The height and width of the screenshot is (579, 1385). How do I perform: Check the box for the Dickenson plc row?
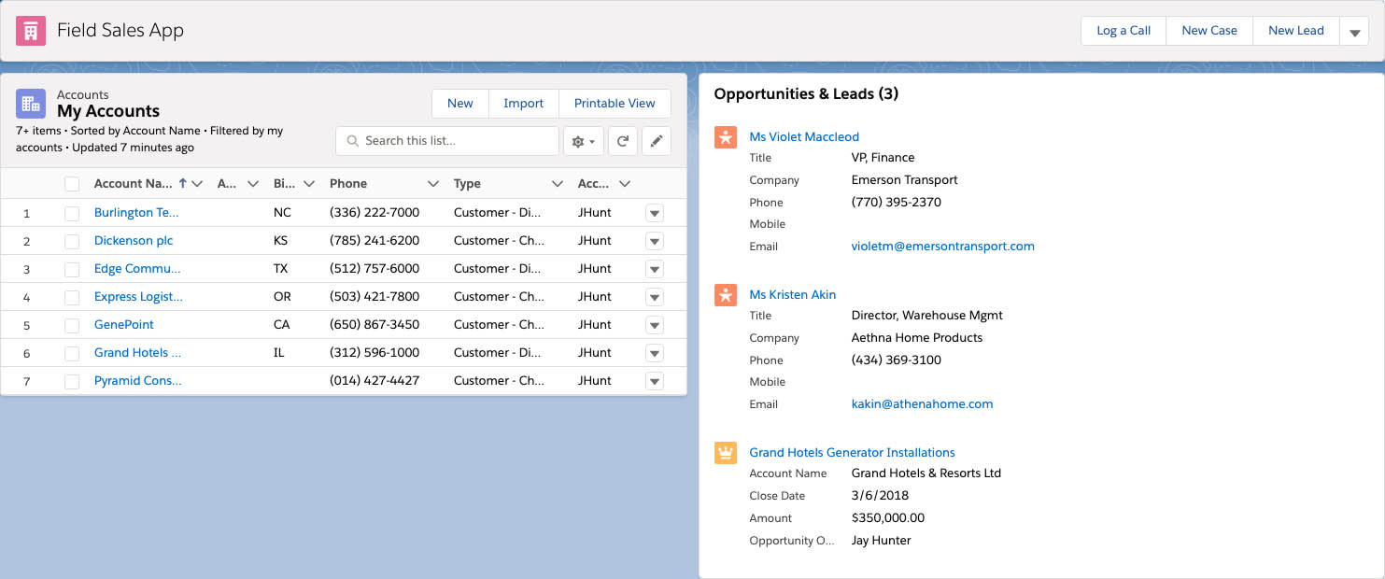[x=72, y=241]
